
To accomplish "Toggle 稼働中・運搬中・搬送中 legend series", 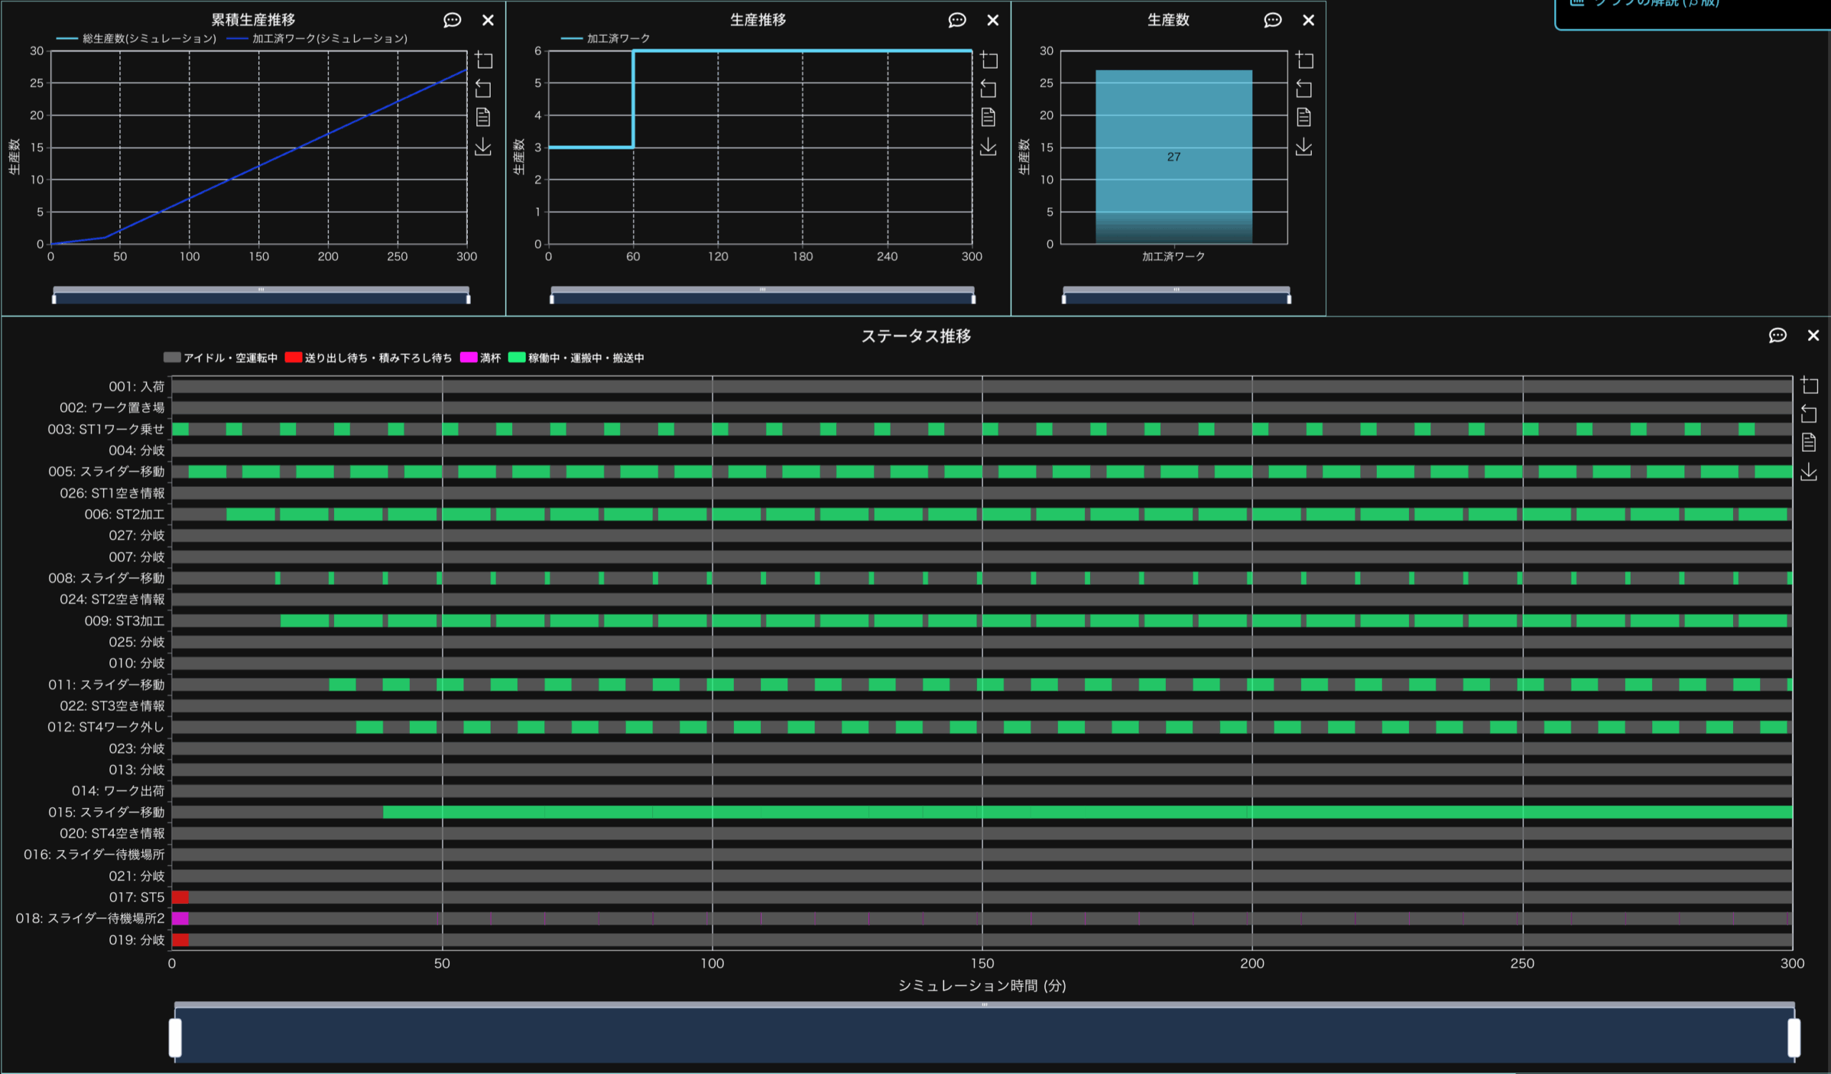I will (585, 358).
